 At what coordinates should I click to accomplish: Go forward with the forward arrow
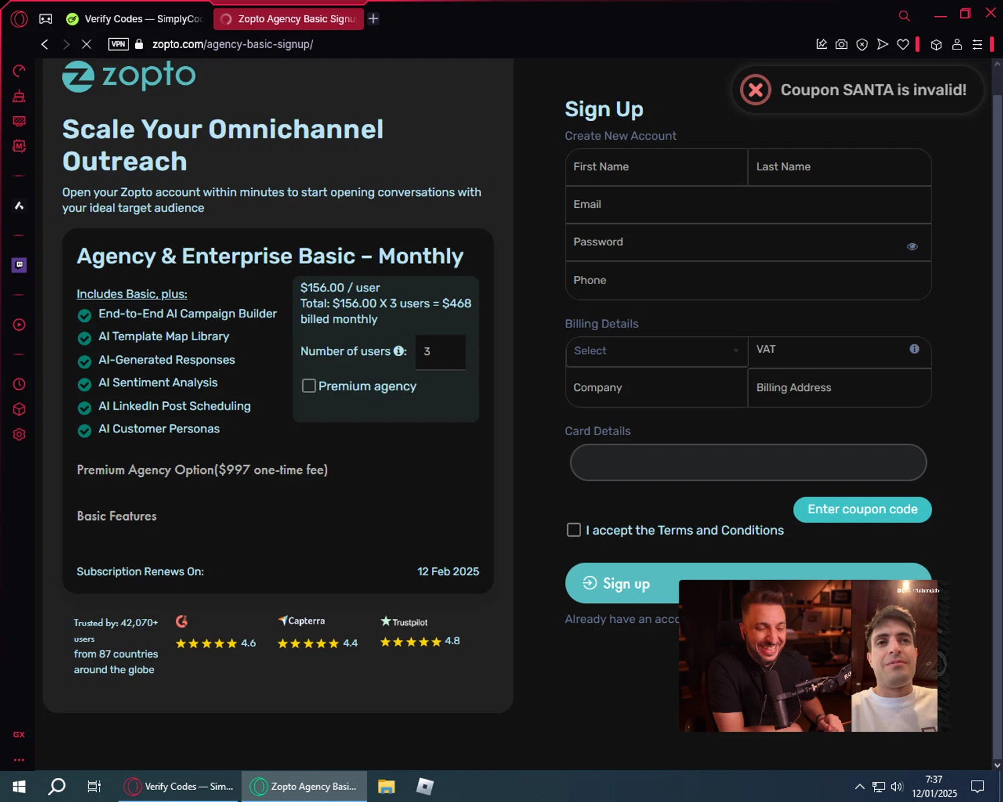click(x=66, y=44)
